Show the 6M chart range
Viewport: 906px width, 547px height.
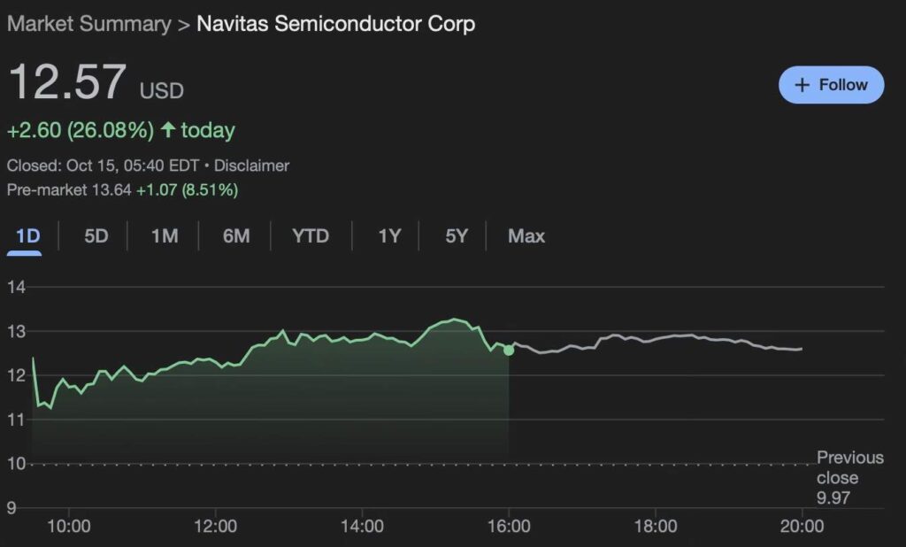click(235, 236)
